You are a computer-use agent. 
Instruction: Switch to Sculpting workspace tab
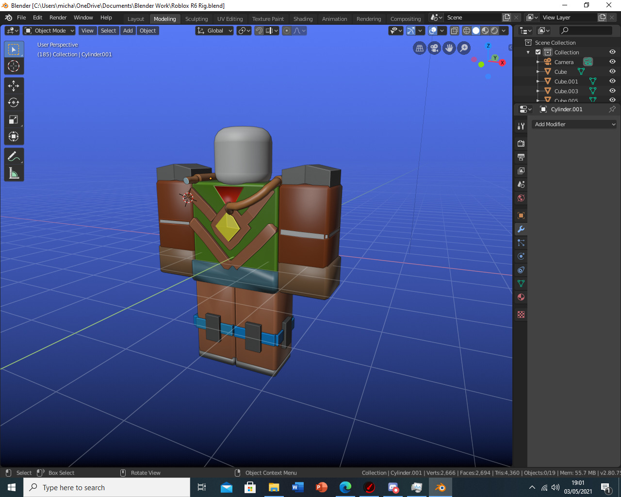196,19
